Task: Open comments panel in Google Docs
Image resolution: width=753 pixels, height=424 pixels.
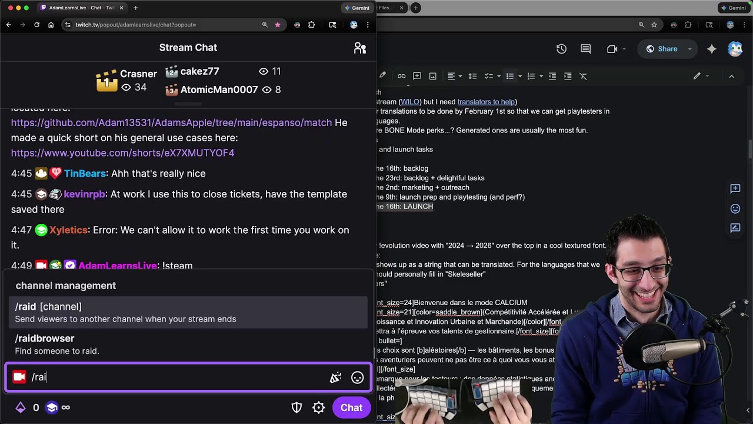Action: (x=586, y=49)
